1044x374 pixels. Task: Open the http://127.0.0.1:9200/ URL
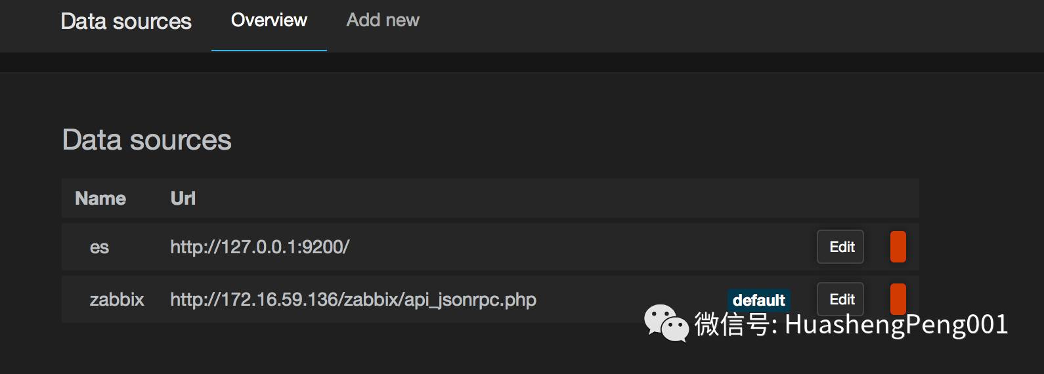(260, 247)
